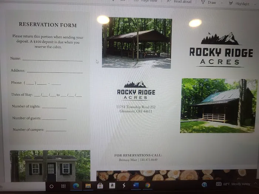The image size is (259, 194).
Task: Open Microsoft Store from the taskbar
Action: pos(100,186)
